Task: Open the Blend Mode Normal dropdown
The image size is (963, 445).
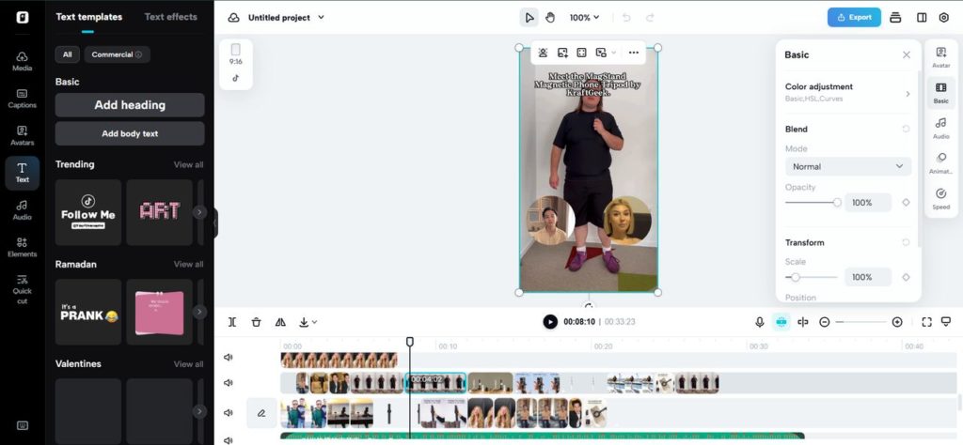Action: pyautogui.click(x=847, y=166)
